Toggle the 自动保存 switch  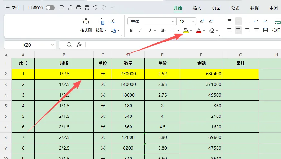point(50,8)
